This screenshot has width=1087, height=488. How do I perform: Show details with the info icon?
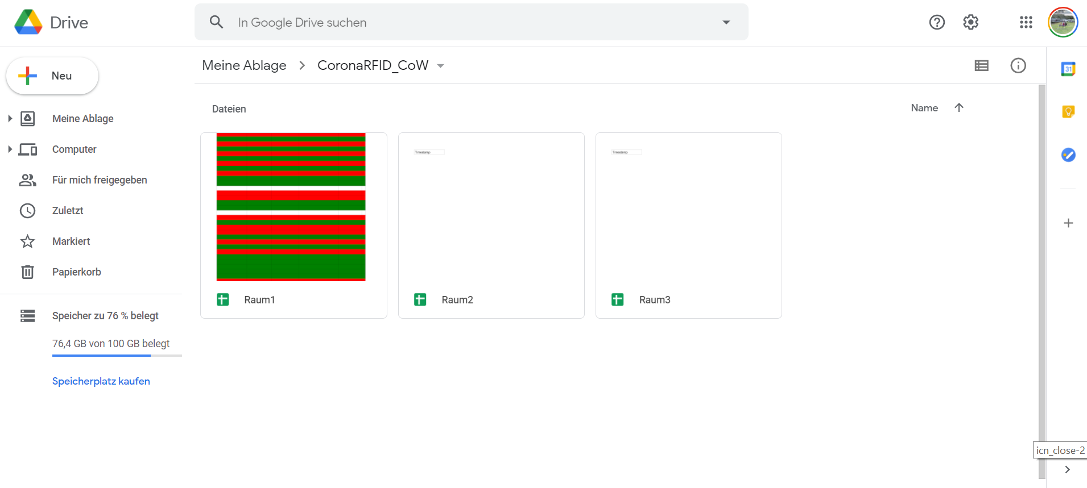click(x=1018, y=66)
